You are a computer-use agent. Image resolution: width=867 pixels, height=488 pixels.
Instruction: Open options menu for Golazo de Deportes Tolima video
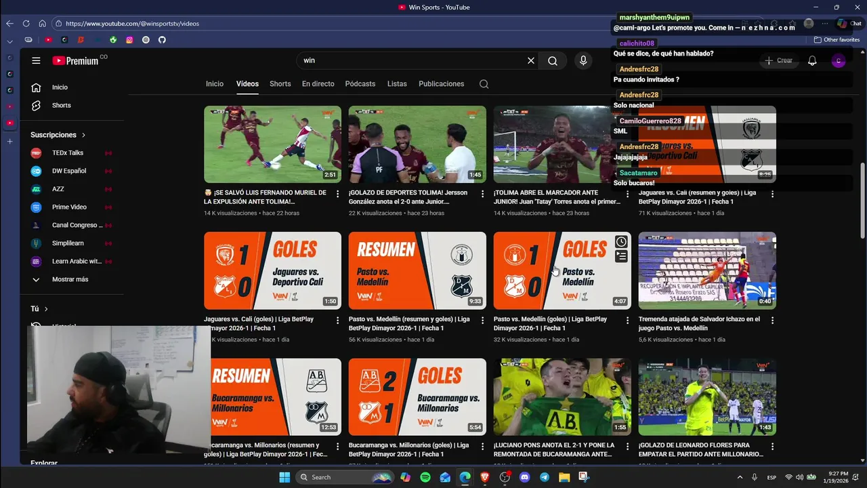click(x=482, y=194)
